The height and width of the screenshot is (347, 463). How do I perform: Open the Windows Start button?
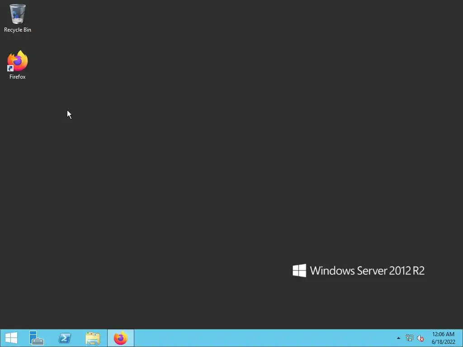click(x=11, y=338)
